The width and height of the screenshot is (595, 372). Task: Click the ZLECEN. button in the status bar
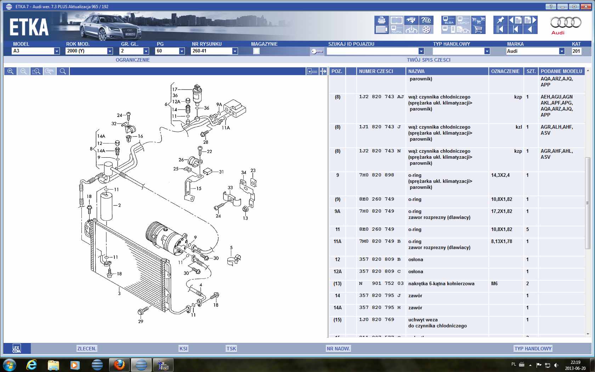coord(87,349)
